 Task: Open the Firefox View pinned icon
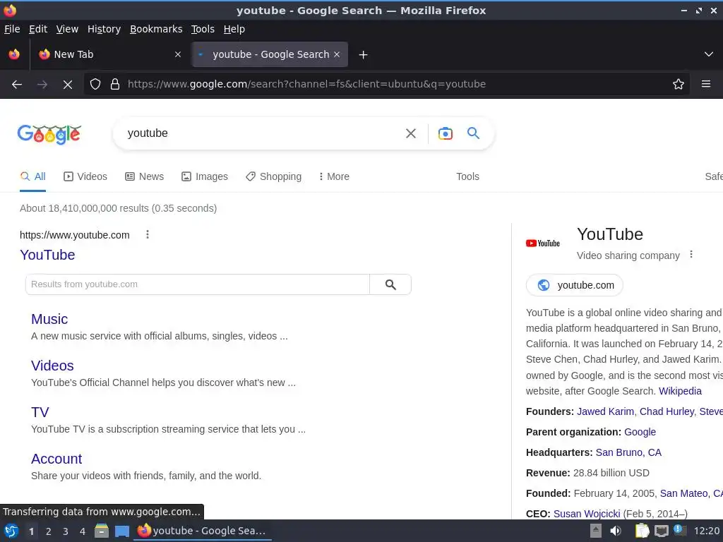(14, 54)
